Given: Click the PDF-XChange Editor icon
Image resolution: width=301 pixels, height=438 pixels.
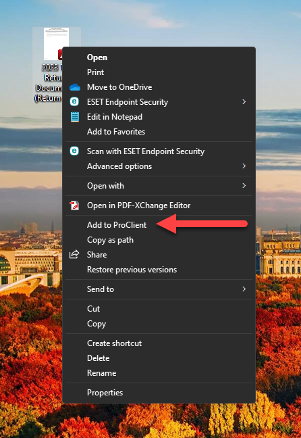Looking at the screenshot, I should pos(74,205).
